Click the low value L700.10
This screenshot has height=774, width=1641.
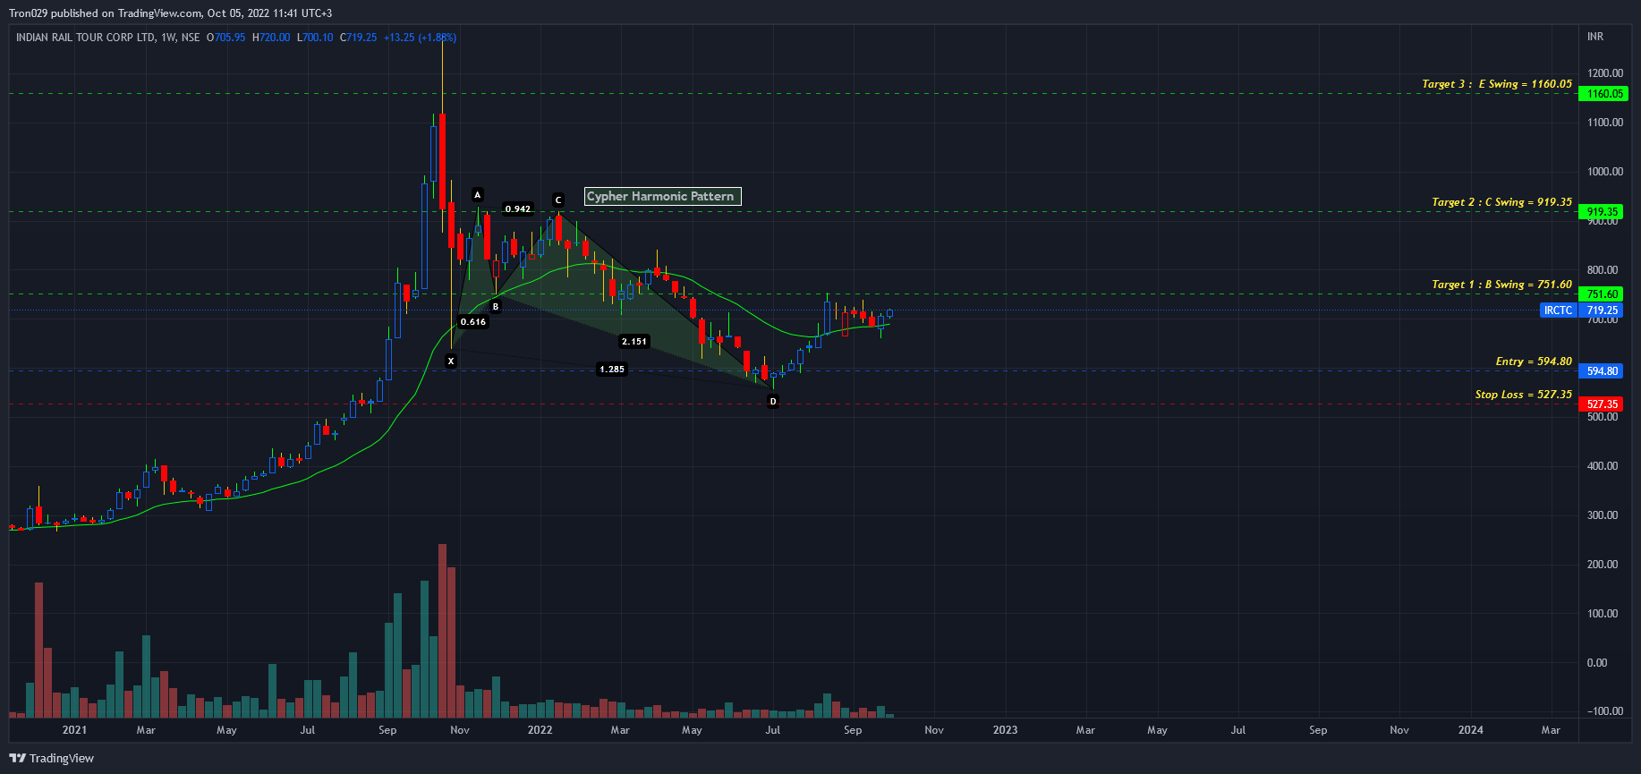(x=315, y=38)
